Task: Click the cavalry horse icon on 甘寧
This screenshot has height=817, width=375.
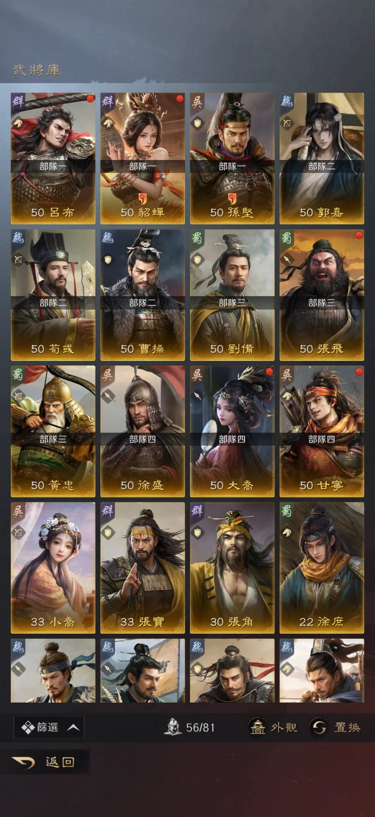Action: 287,396
